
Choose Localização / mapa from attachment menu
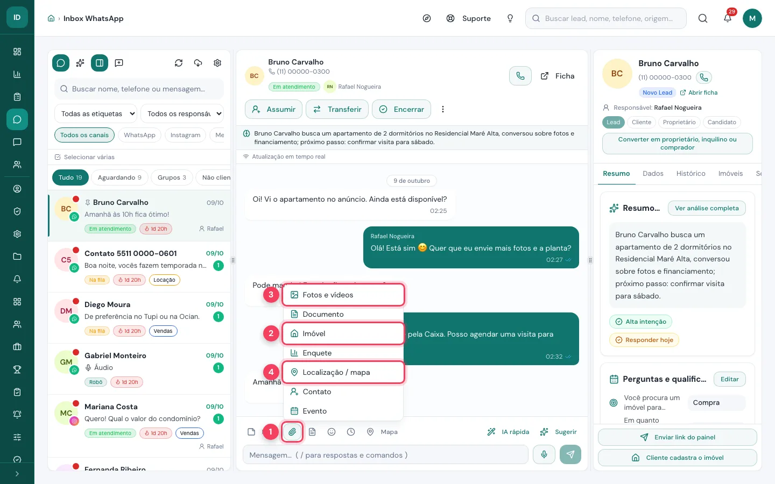pyautogui.click(x=343, y=372)
